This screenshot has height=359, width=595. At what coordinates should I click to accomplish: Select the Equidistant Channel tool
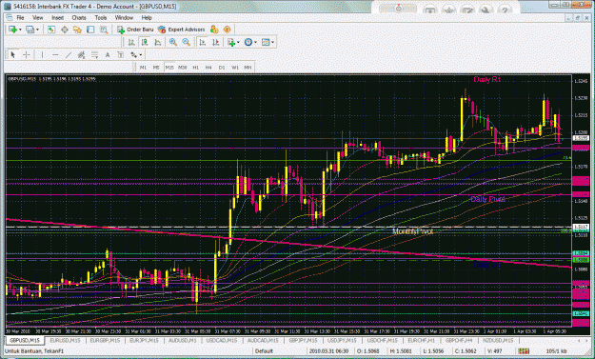click(x=81, y=55)
